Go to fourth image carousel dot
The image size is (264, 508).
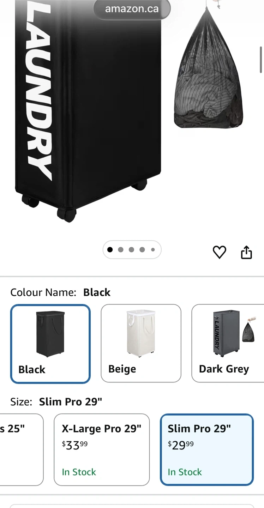coord(142,250)
